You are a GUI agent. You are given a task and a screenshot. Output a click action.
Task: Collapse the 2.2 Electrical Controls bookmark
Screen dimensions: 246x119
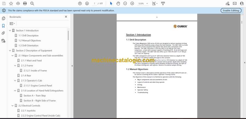point(13,106)
